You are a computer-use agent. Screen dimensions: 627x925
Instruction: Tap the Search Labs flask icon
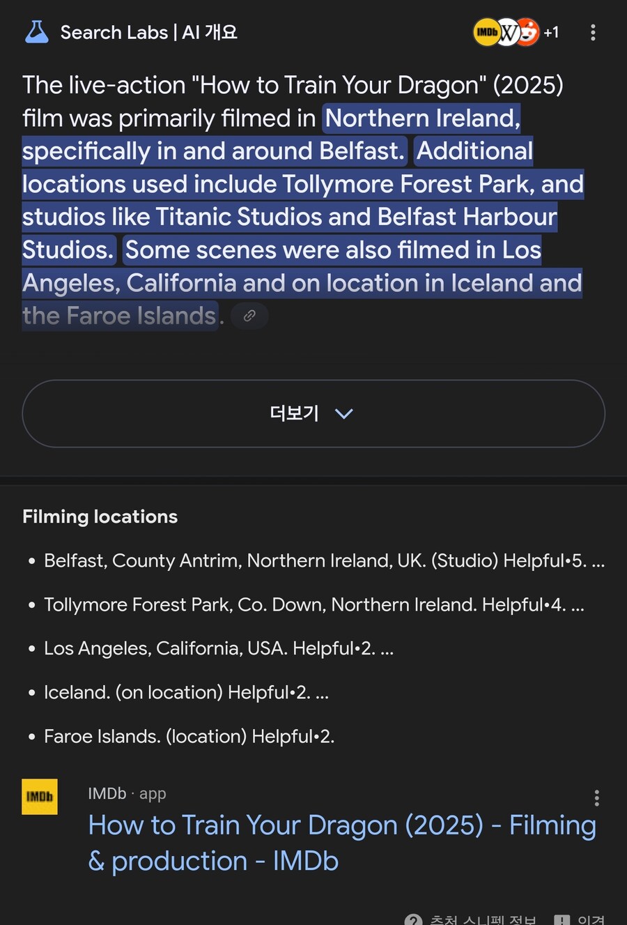pos(36,32)
